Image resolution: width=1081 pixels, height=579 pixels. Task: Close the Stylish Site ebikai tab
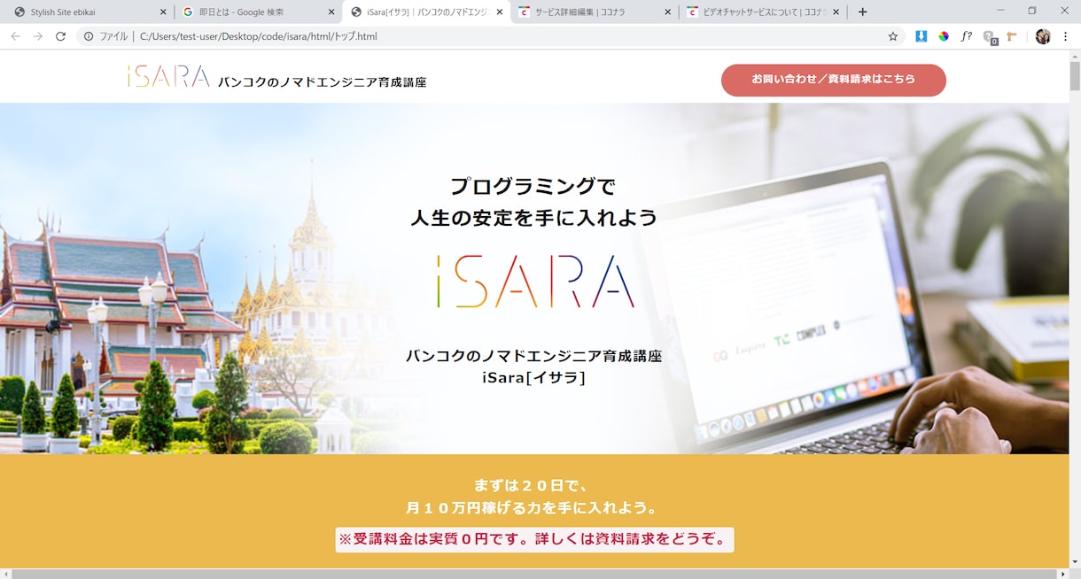[x=163, y=12]
